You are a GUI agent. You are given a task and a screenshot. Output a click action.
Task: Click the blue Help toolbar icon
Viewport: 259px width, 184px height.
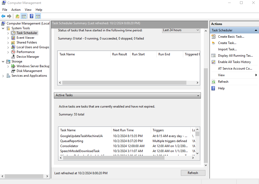point(31,16)
